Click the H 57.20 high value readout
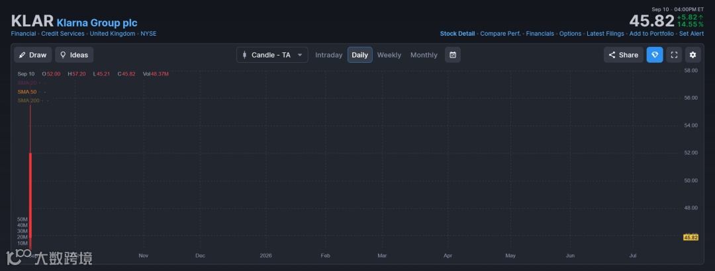The width and height of the screenshot is (715, 271). [77, 74]
